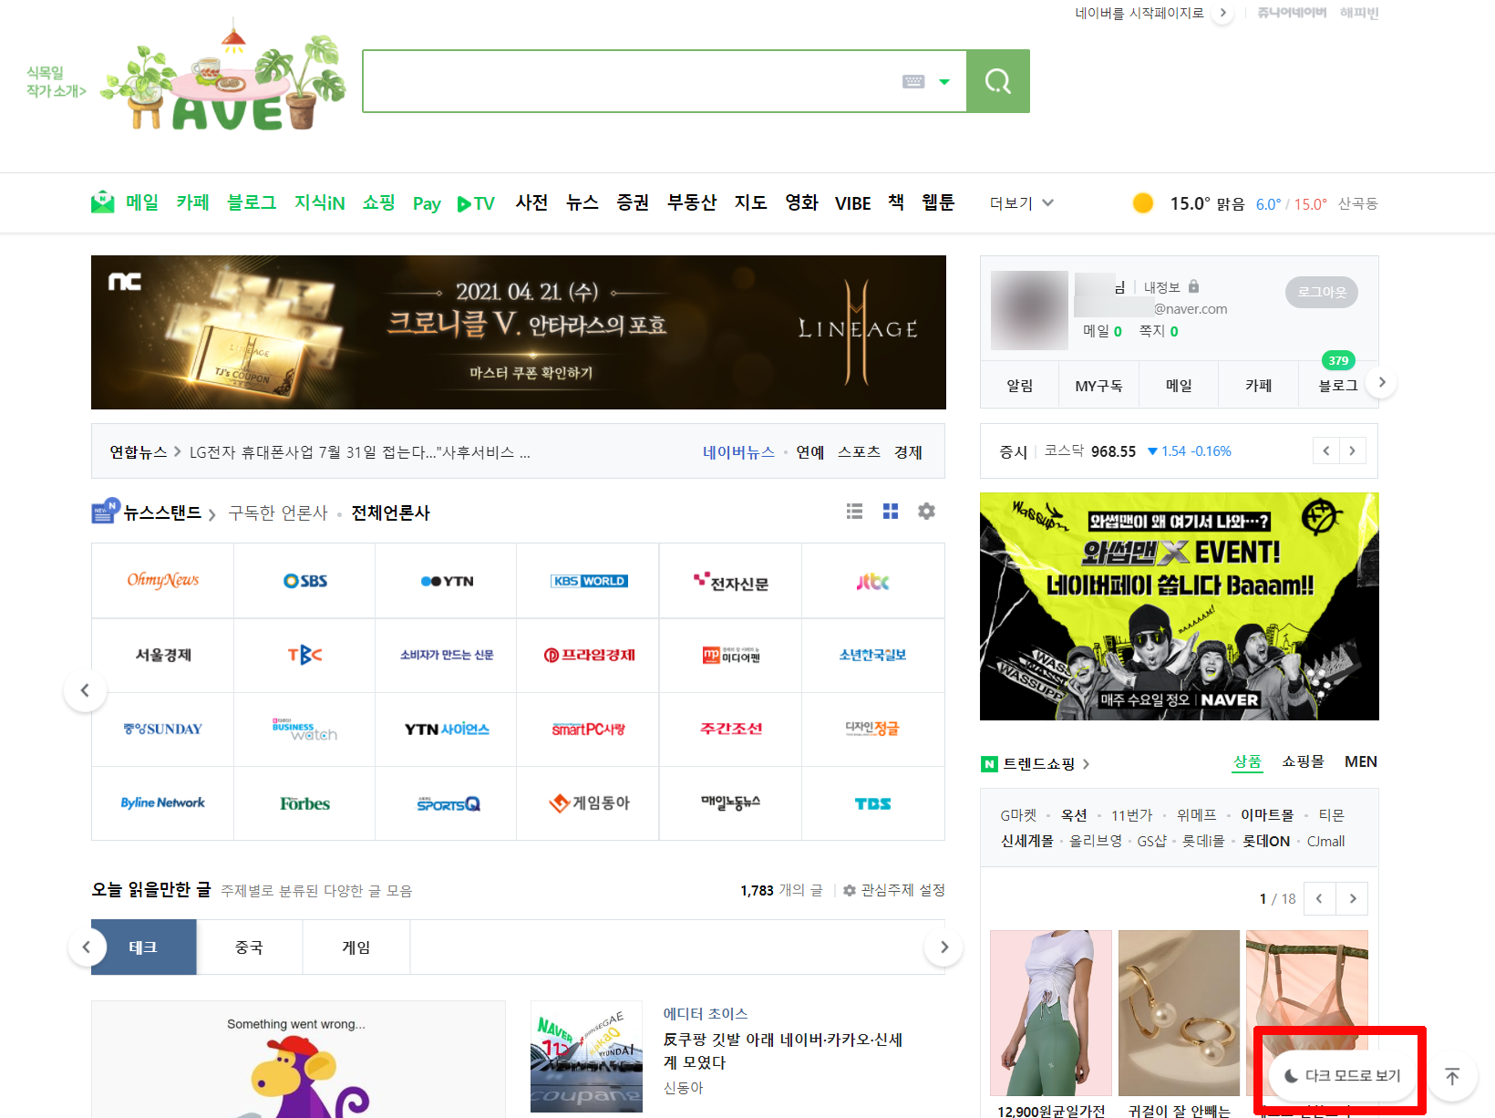The height and width of the screenshot is (1118, 1495).
Task: Expand more user menu shortcuts arrow
Action: 1382,383
